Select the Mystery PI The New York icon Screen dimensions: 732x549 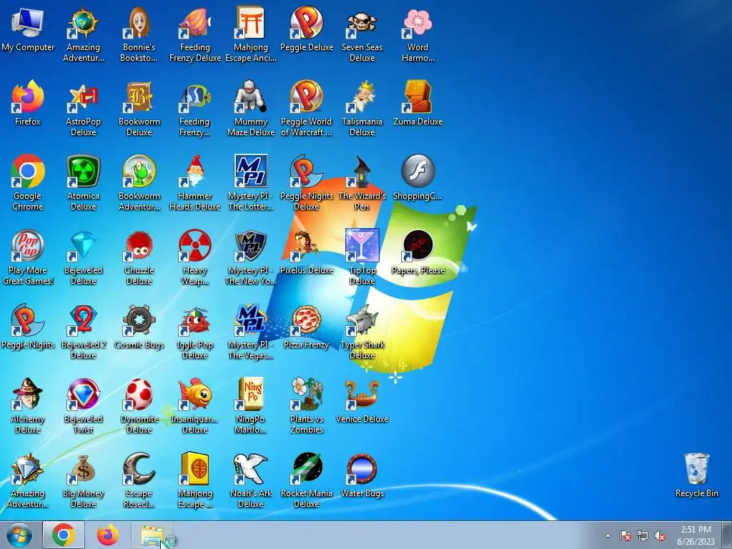click(251, 257)
